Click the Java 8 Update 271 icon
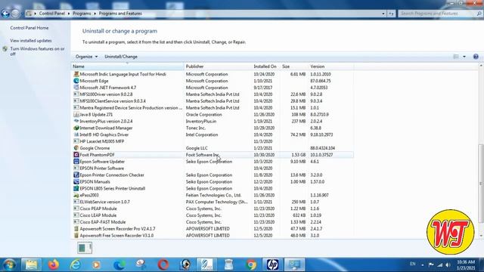Screen dimensions: 484x272 [x=76, y=114]
